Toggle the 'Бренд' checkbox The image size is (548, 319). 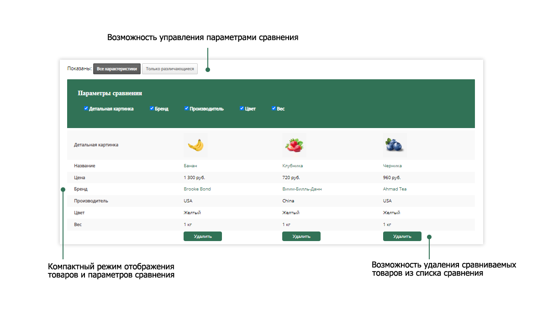152,108
